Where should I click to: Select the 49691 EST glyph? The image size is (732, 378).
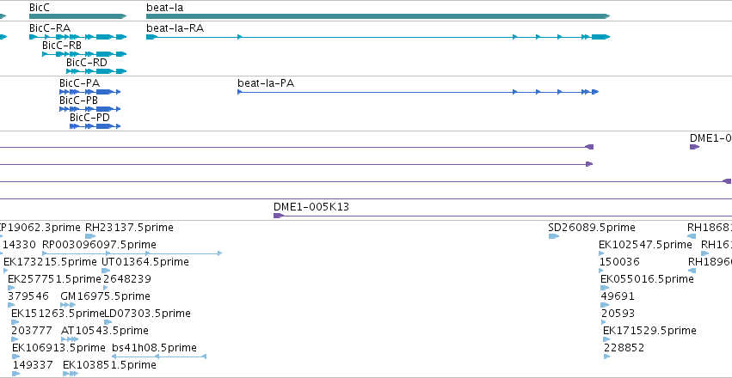[x=605, y=305]
